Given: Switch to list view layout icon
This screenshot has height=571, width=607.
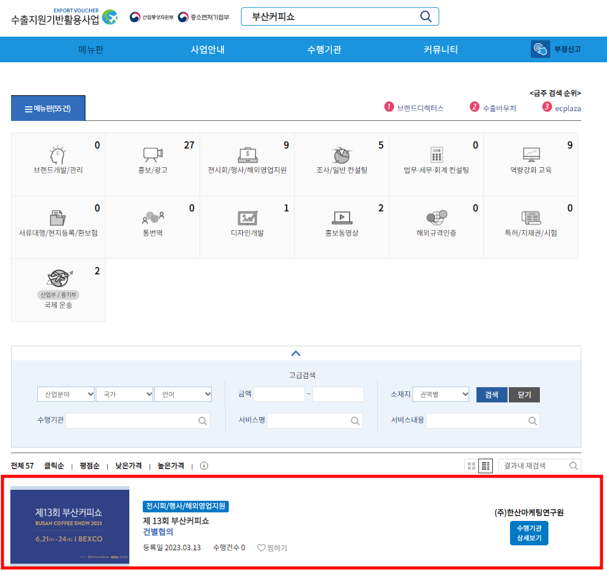Looking at the screenshot, I should (486, 466).
